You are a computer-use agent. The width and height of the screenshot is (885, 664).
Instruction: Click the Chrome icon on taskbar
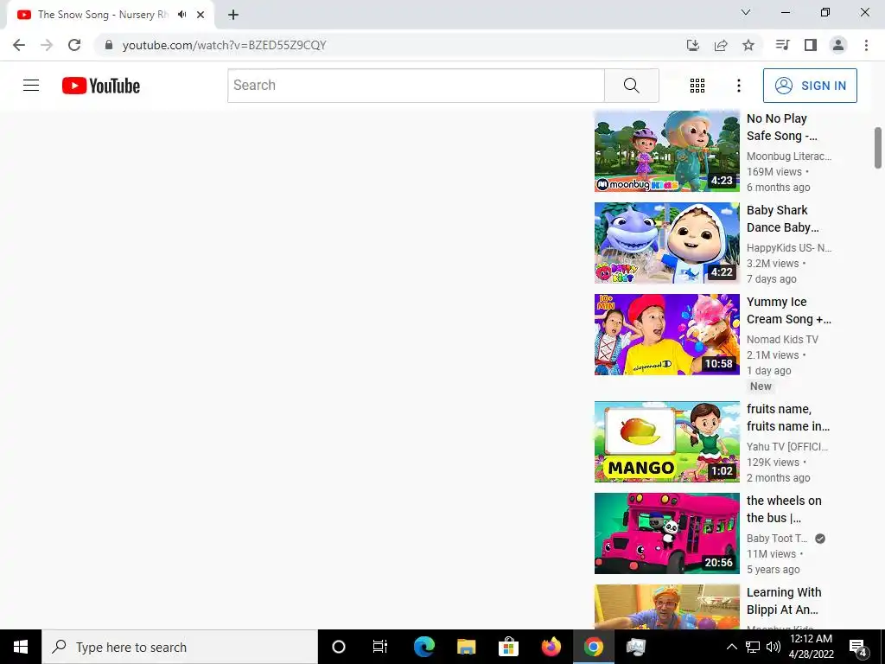[593, 647]
